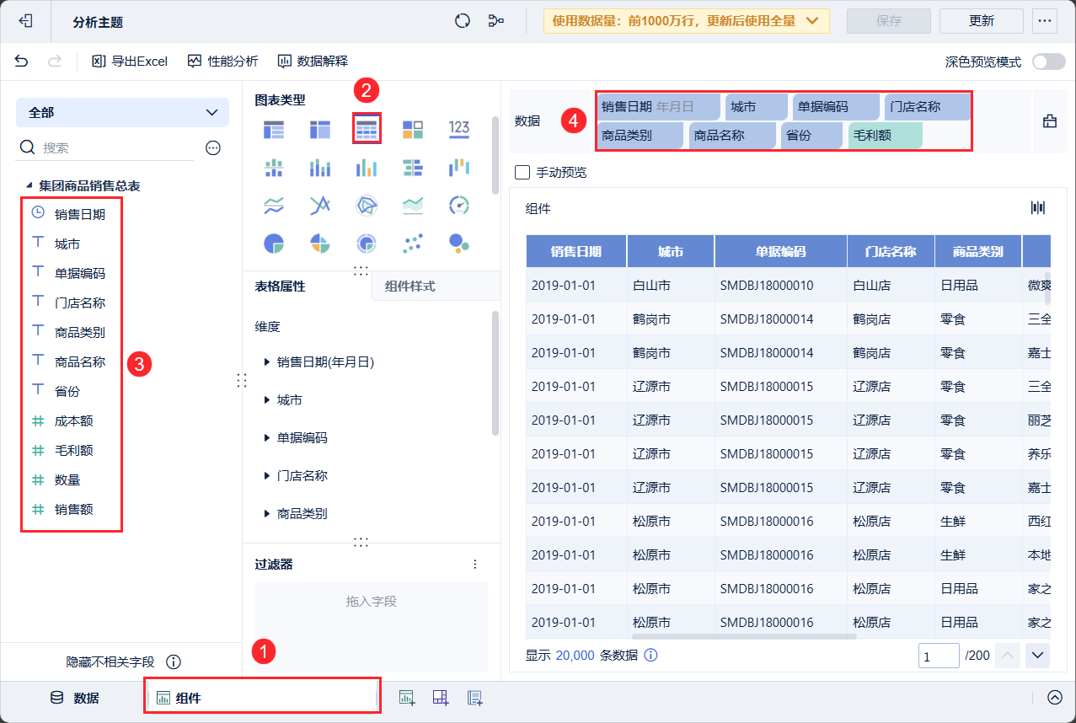Open the 数据 tab at bottom

pyautogui.click(x=74, y=698)
